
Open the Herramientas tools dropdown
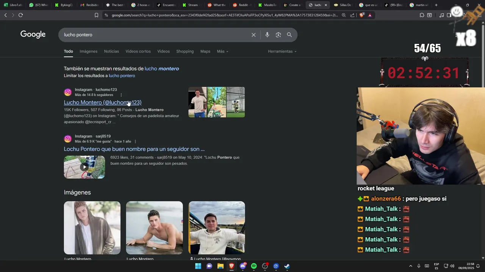(282, 51)
